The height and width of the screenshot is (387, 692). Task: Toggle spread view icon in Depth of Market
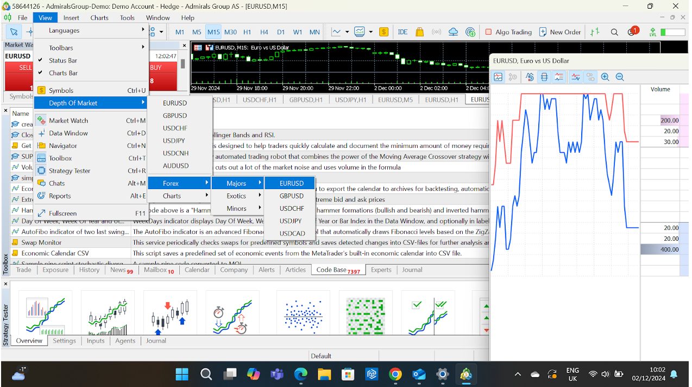tap(544, 77)
